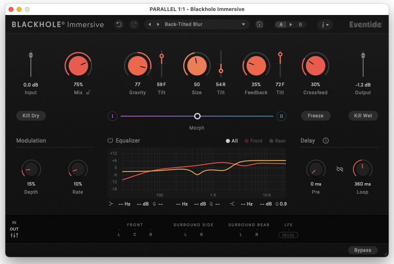
Task: Toggle the Kill Wet button
Action: 363,115
